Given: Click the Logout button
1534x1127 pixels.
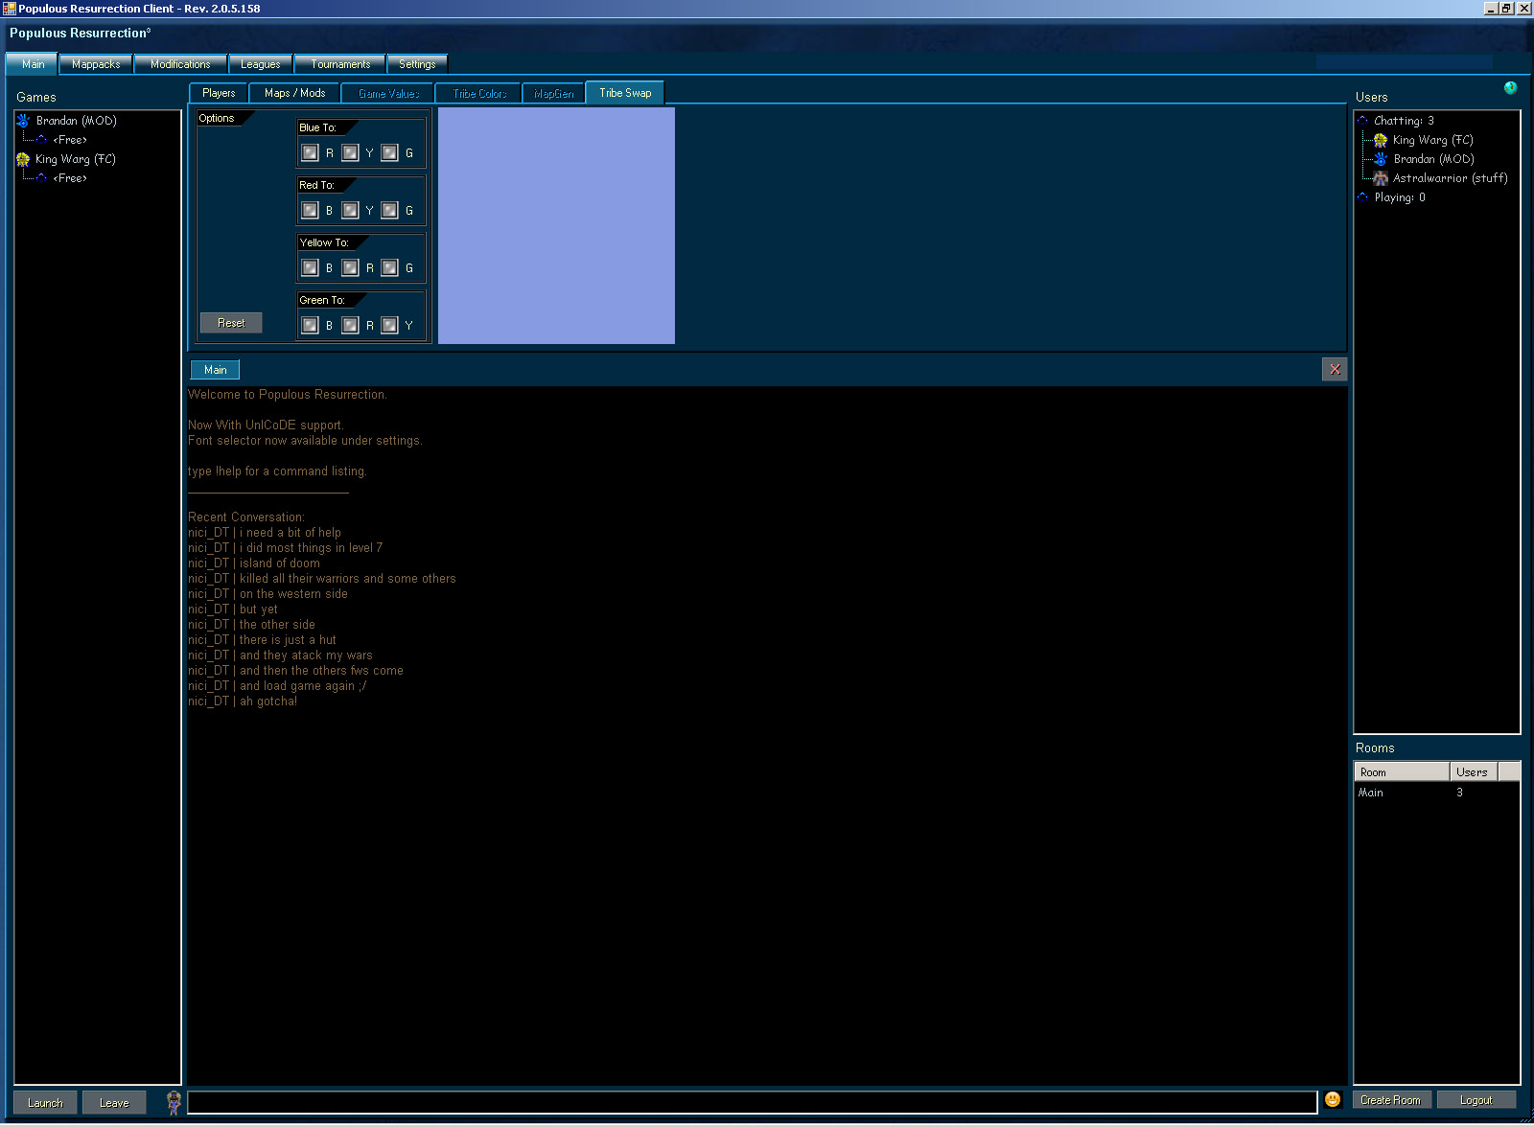Looking at the screenshot, I should click(1476, 1100).
